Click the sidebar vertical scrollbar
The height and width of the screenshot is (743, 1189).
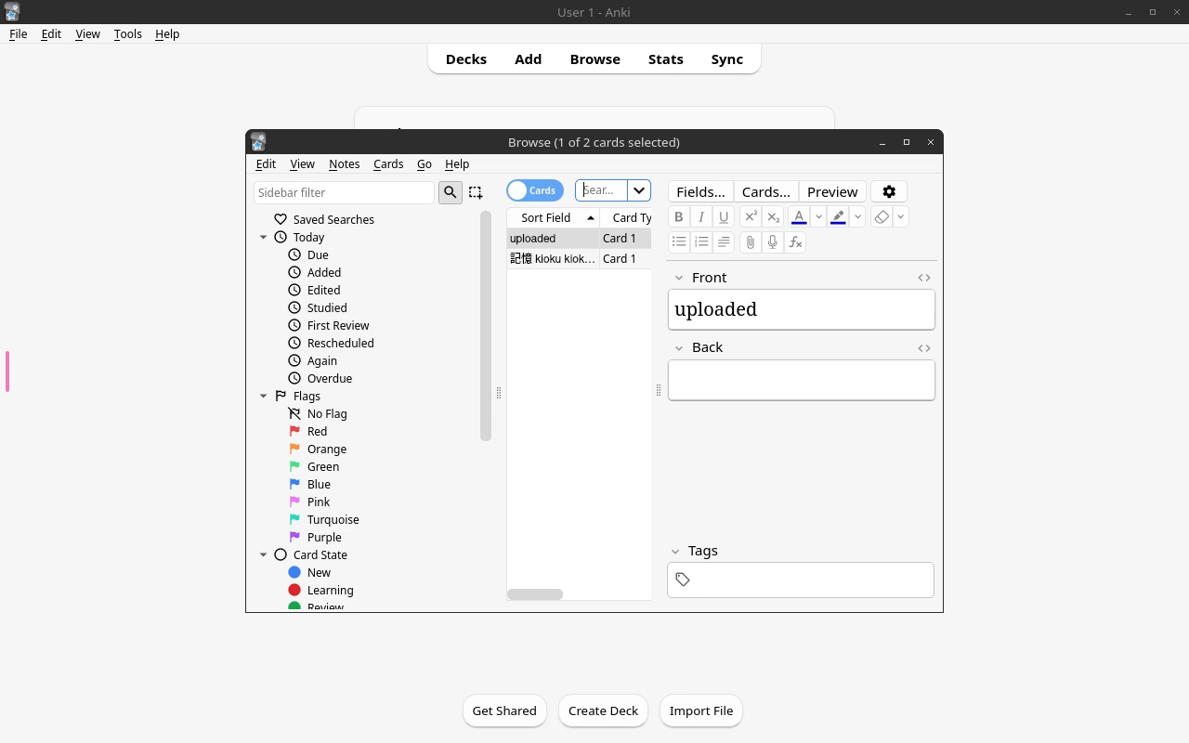click(x=485, y=326)
